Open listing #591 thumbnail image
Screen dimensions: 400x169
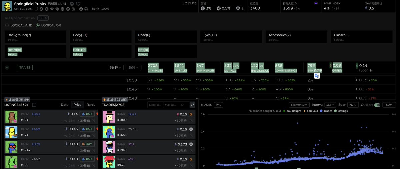tap(11, 117)
